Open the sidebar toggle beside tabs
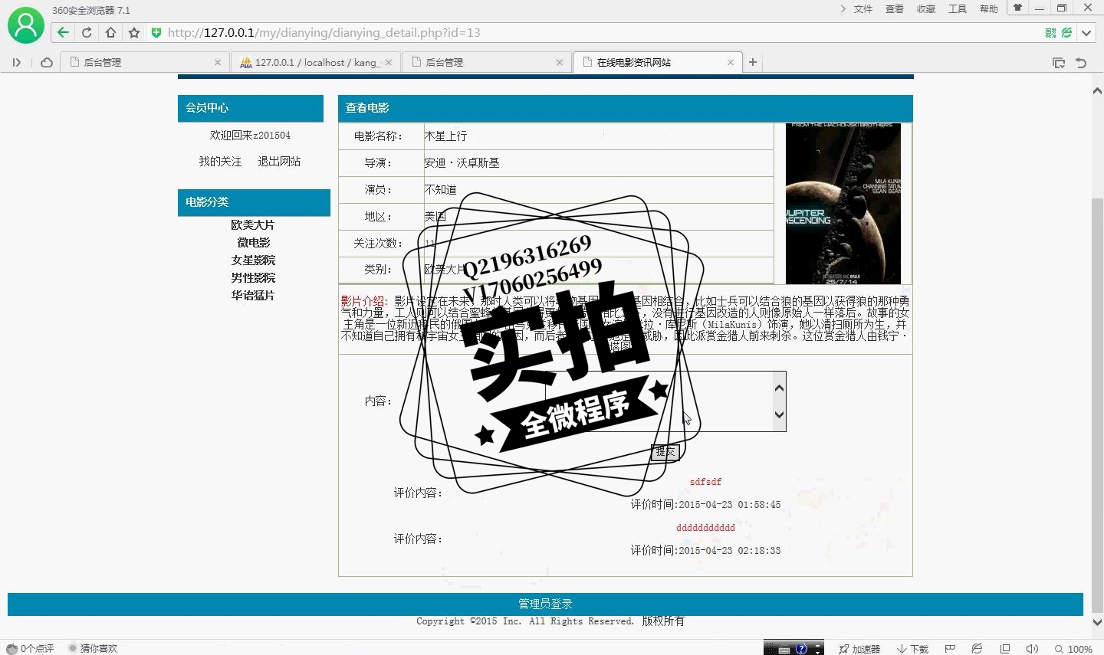The height and width of the screenshot is (655, 1104). [16, 62]
